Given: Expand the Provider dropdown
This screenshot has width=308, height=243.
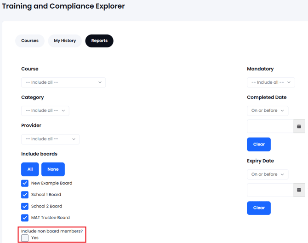Looking at the screenshot, I should coord(50,139).
